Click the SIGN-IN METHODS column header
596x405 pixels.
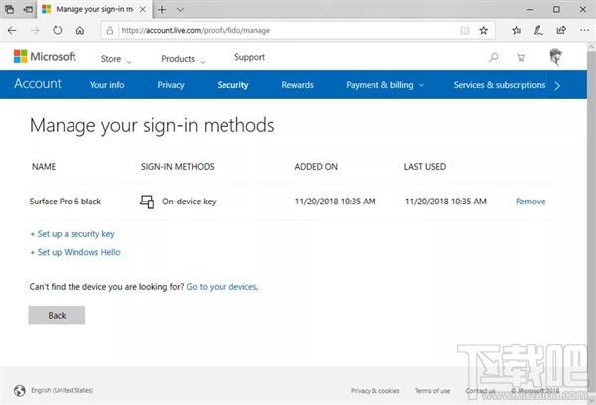[178, 167]
